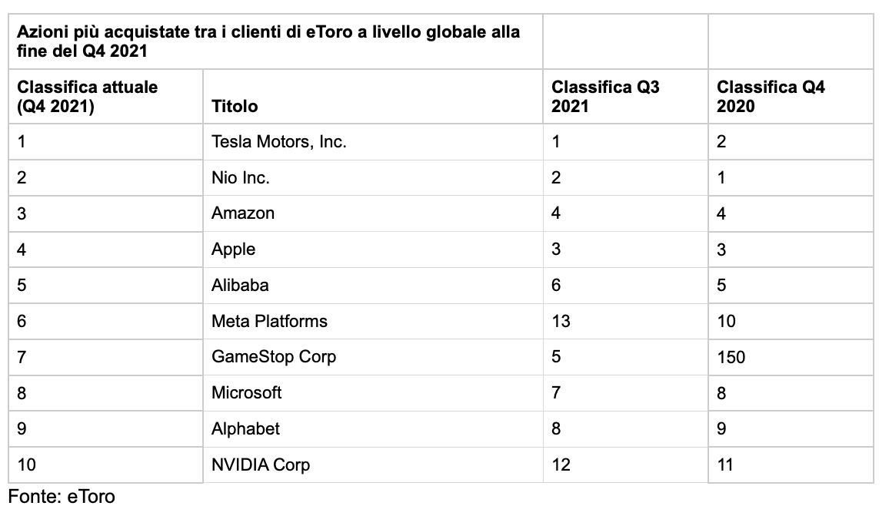Click the "Fonte: eToro" source text
This screenshot has width=889, height=519.
coord(62,497)
